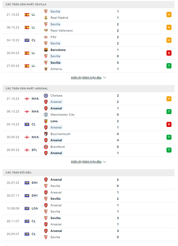The image size is (178, 246).
Task: Click the Chelsea club crest
Action: (46, 96)
